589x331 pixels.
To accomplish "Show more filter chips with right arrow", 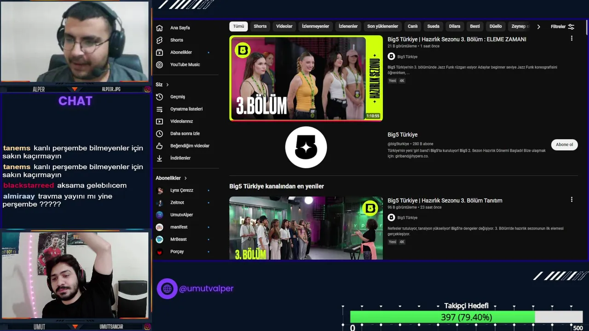I will pyautogui.click(x=538, y=27).
